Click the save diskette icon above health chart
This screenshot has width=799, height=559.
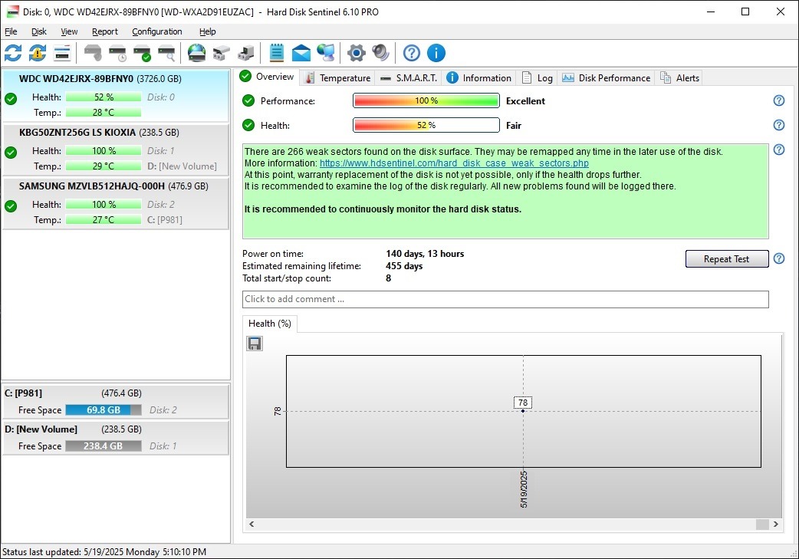point(255,344)
